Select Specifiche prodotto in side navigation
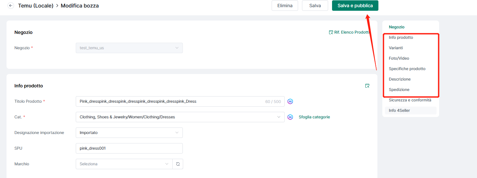The height and width of the screenshot is (178, 477). (407, 69)
